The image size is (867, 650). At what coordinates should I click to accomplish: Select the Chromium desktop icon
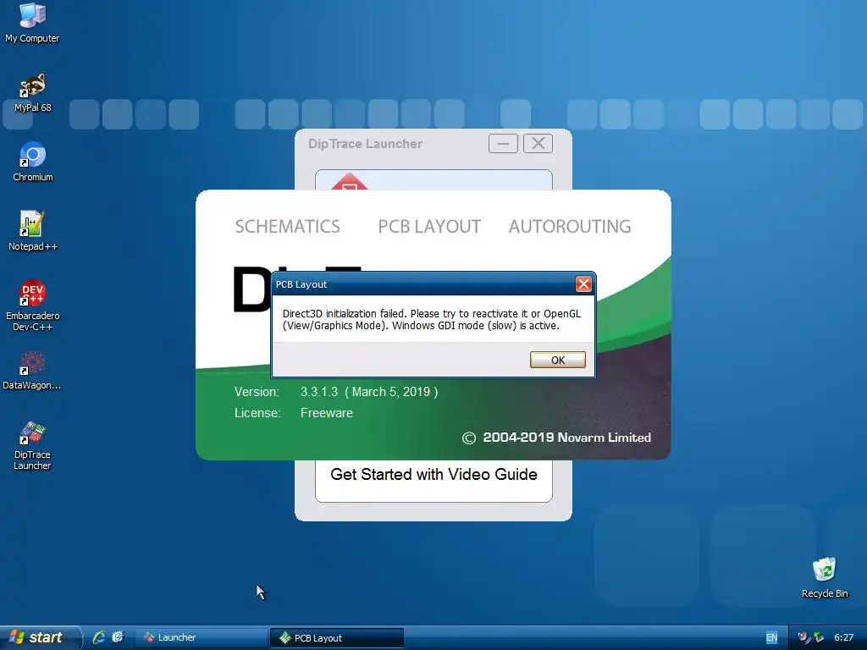(x=33, y=162)
